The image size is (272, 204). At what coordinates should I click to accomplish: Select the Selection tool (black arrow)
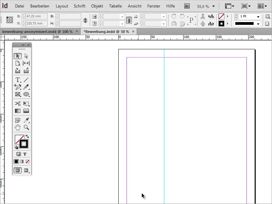tap(18, 56)
